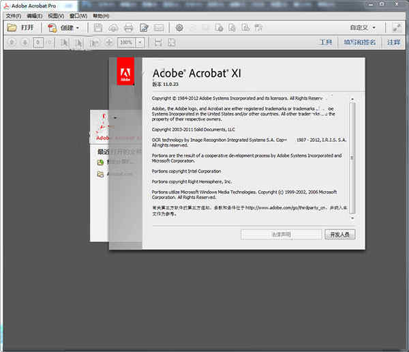Click the About dialog vertical scrollbar
The width and height of the screenshot is (409, 352).
click(x=352, y=157)
